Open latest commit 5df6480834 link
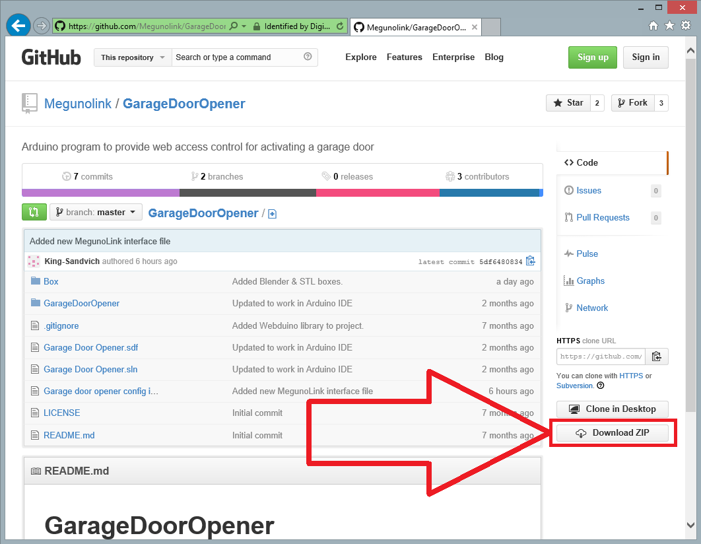Screen dimensions: 701x544 pyautogui.click(x=500, y=261)
